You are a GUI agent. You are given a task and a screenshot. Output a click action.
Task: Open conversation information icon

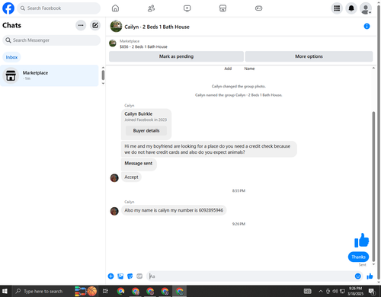[x=367, y=26]
